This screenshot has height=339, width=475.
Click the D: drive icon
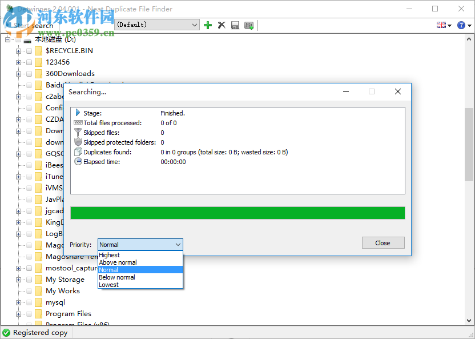(27, 41)
